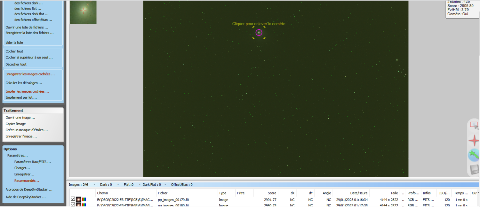This screenshot has height=207, width=480.
Task: Select file name pp_images_00180.fit
Action: [x=173, y=205]
